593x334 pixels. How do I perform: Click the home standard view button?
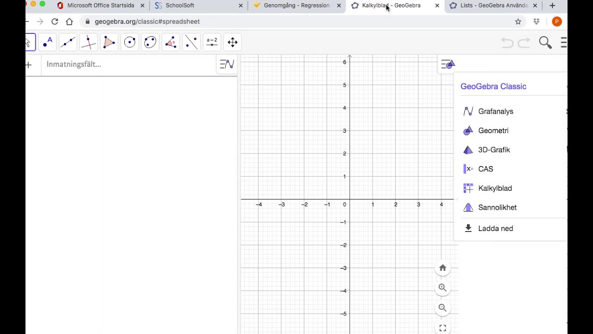[x=442, y=268]
